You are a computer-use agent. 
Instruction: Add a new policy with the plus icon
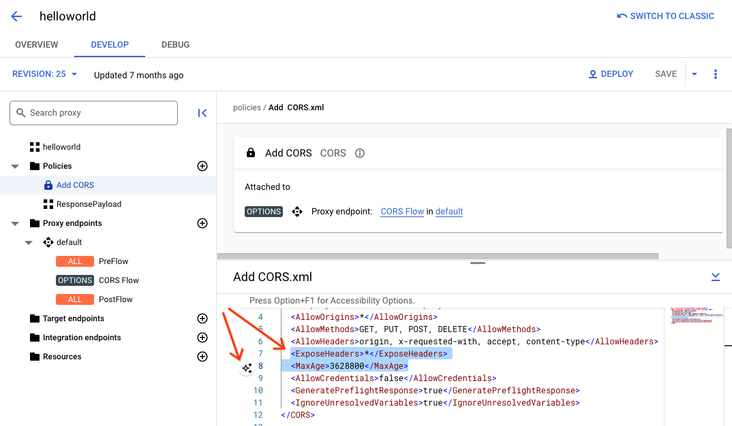(x=202, y=165)
